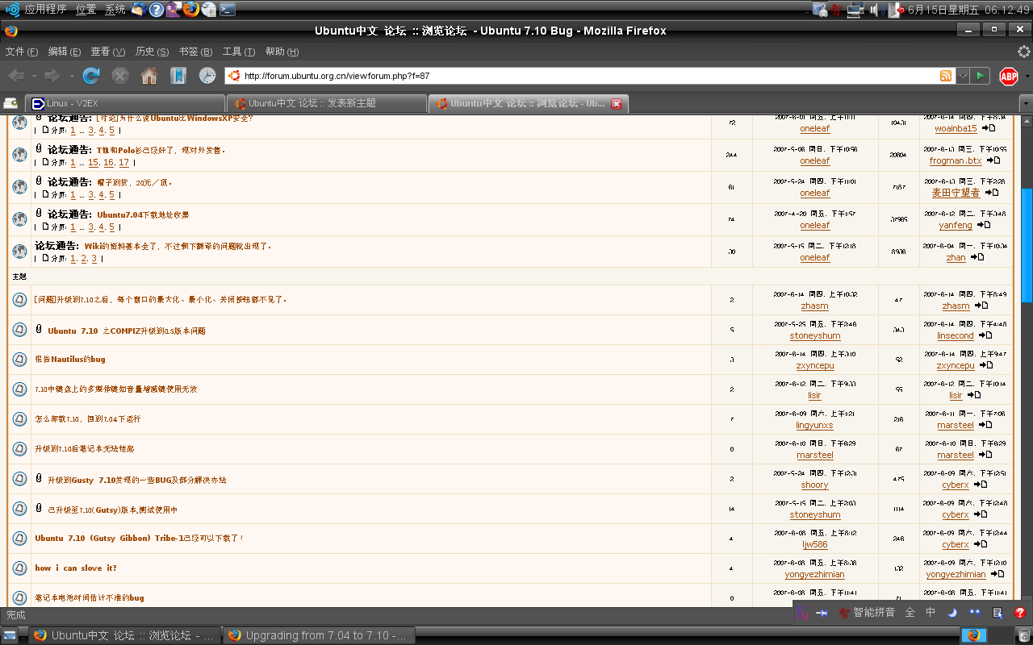1033x645 pixels.
Task: Switch to Upgrading from 7.04 to 7.10 taskbar window
Action: point(319,635)
